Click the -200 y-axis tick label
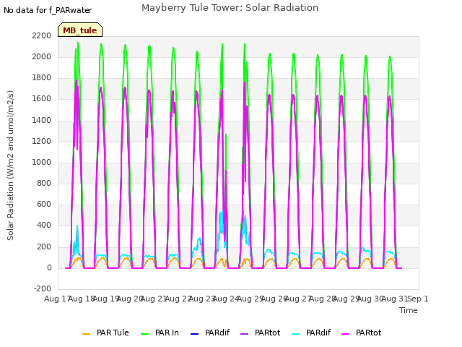Viewport: 462px width, 347px height. (43, 288)
